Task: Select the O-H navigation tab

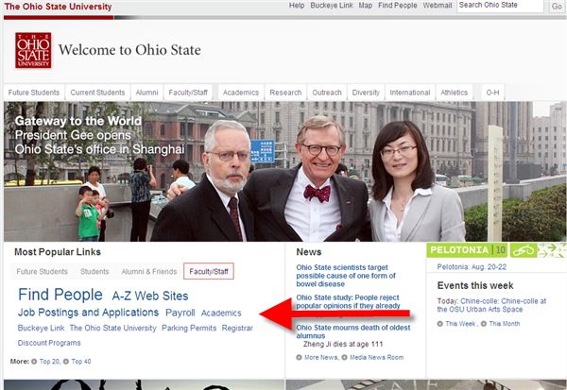Action: [x=492, y=93]
